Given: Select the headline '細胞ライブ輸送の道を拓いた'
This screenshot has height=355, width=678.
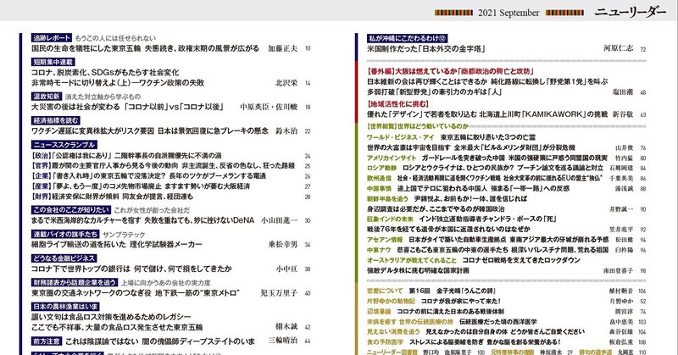Looking at the screenshot, I should [79, 245].
